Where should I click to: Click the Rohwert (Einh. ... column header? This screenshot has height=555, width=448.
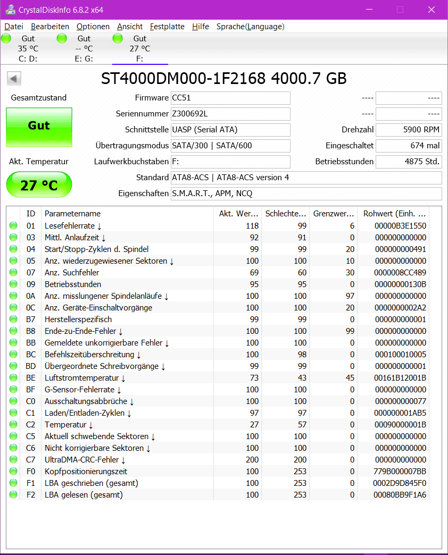pyautogui.click(x=393, y=213)
